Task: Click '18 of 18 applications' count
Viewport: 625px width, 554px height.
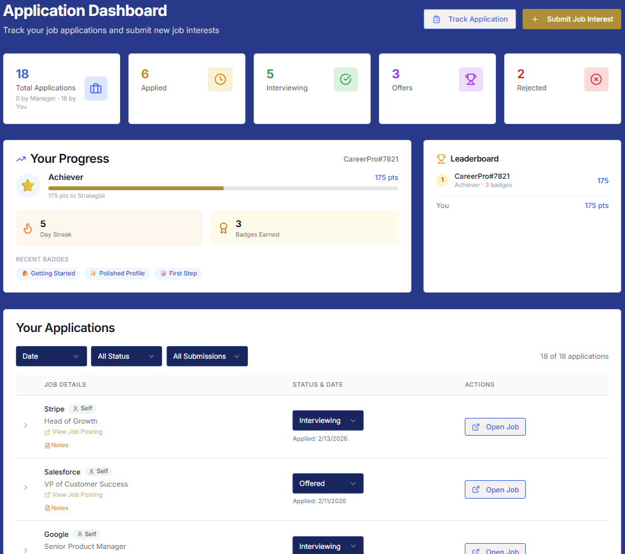Action: point(574,356)
